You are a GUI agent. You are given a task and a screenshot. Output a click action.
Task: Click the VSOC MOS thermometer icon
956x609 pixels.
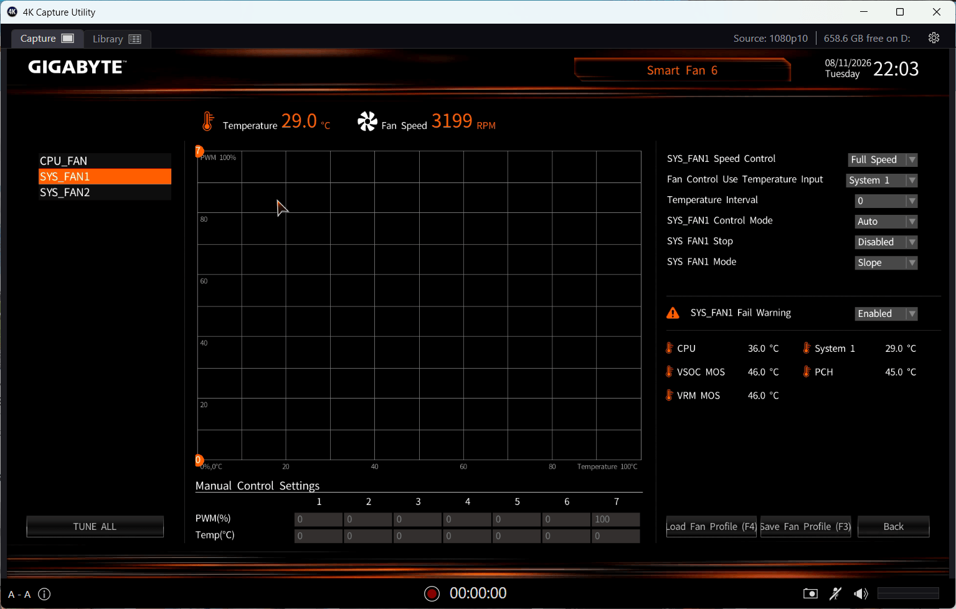(670, 372)
